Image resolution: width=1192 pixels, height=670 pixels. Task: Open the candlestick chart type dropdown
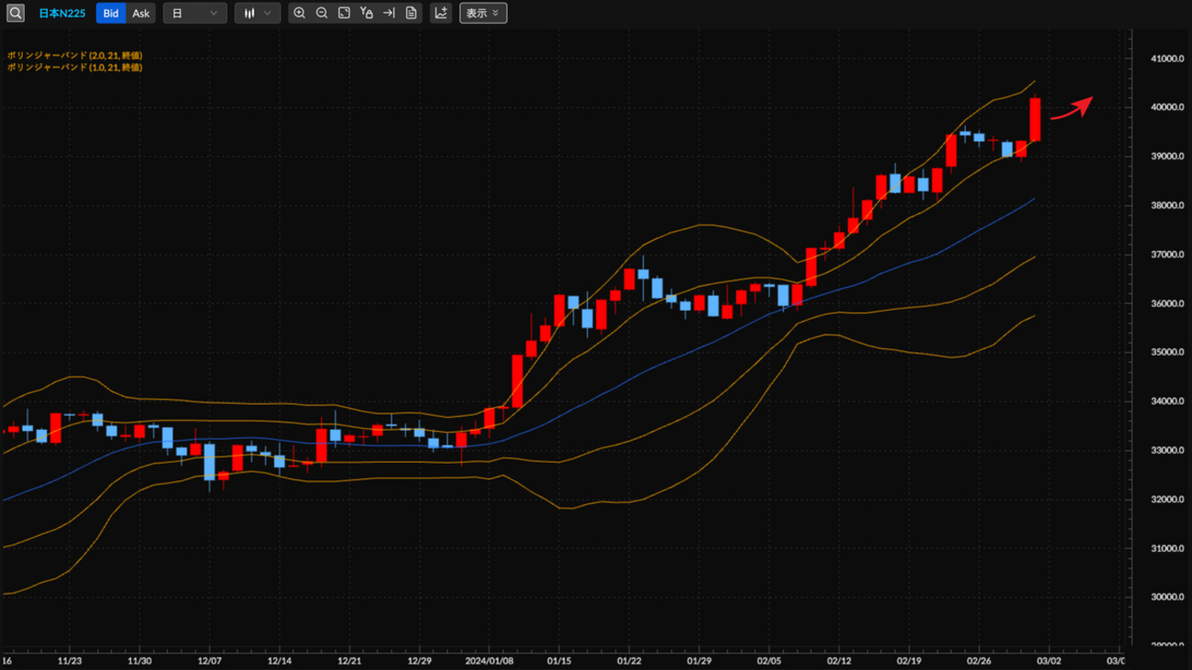(x=258, y=14)
